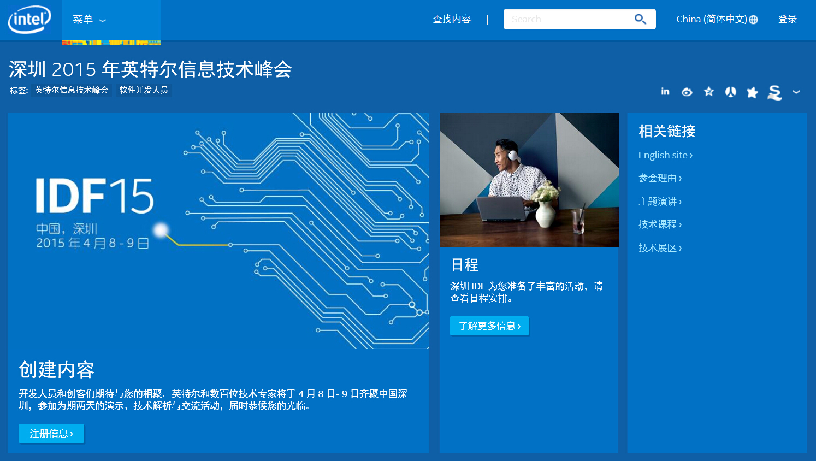
Task: Click the page title 深圳 2015 年英特尔信息技术峰会
Action: (x=150, y=69)
